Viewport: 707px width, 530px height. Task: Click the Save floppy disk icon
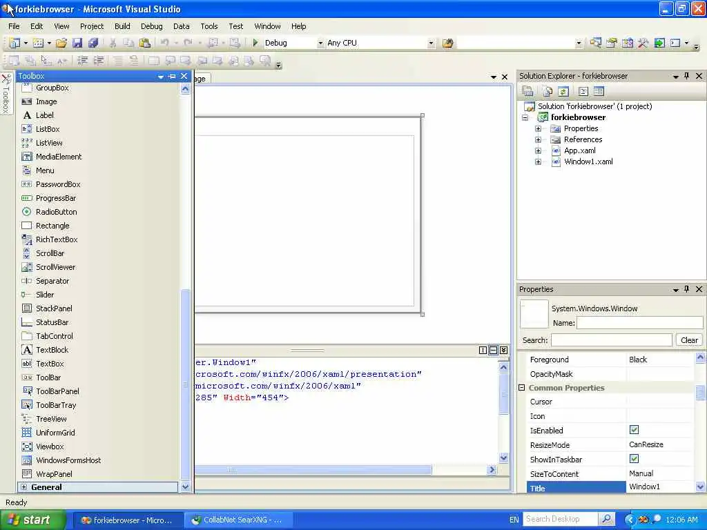[x=77, y=43]
